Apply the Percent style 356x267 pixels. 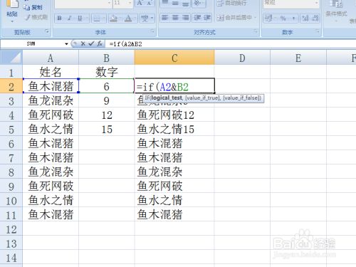(x=283, y=18)
